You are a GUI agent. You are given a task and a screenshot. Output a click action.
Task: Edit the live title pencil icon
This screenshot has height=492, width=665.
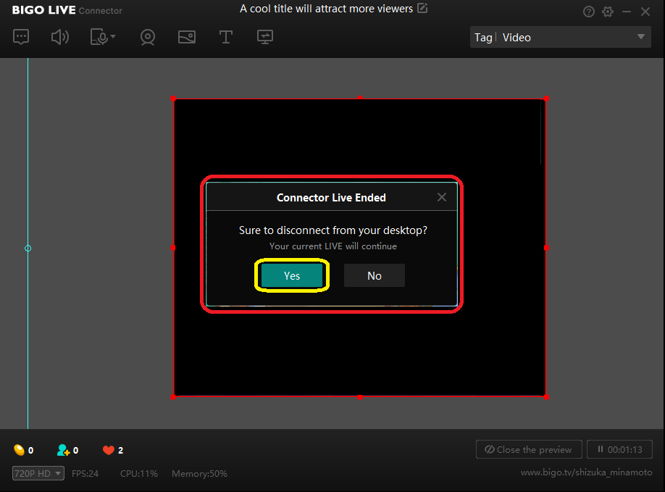pos(422,9)
